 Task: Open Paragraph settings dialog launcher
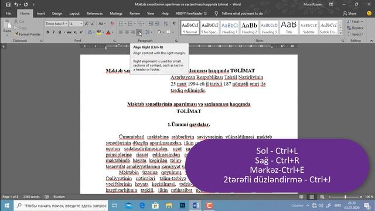176,41
